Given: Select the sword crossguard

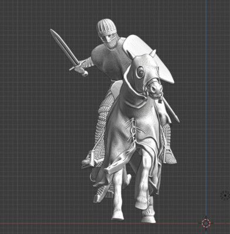Looking at the screenshot, I should click(77, 66).
